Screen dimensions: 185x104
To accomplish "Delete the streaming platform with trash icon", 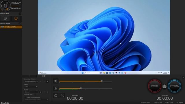I will point(47,81).
